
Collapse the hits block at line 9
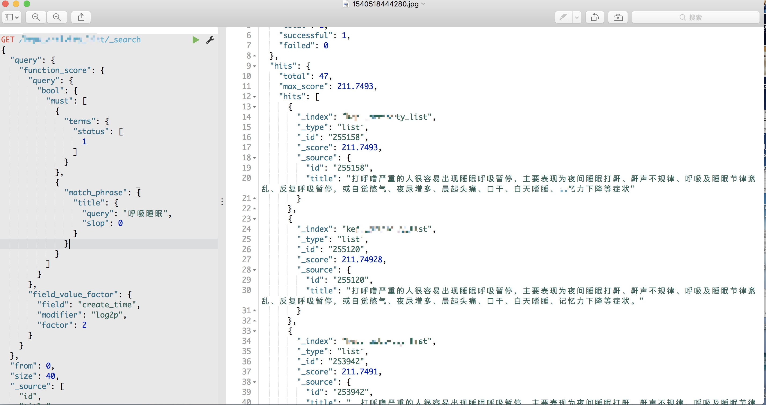(x=255, y=66)
